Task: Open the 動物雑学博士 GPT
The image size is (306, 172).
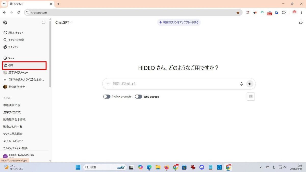Action: [17, 87]
